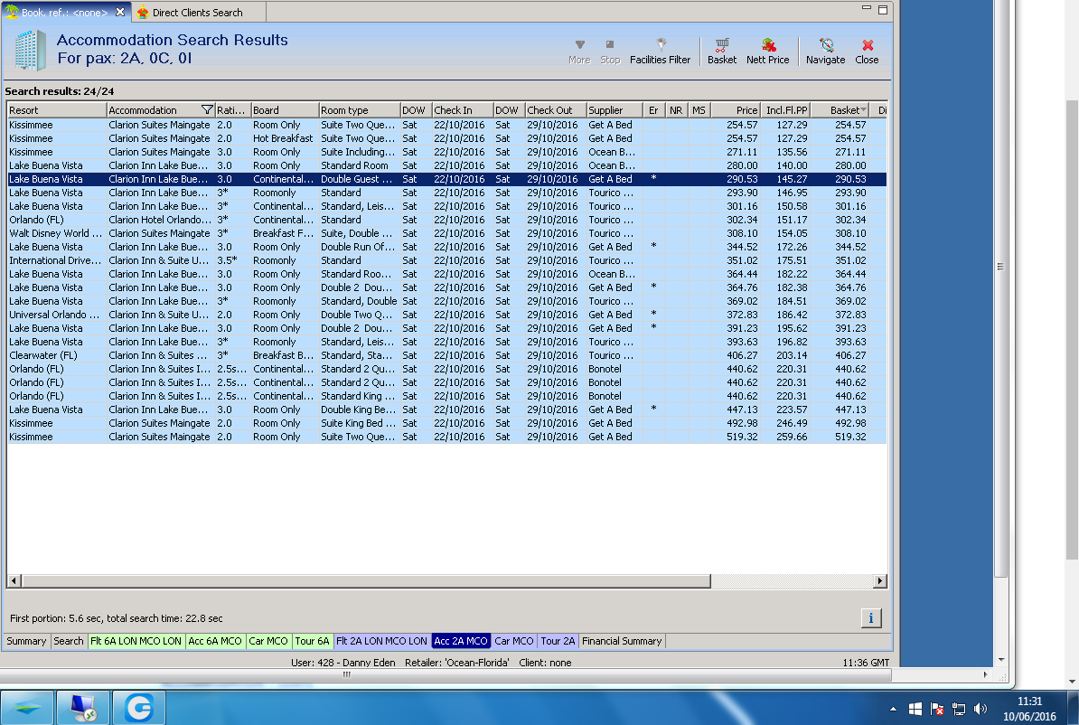The image size is (1079, 725).
Task: Add selection to Basket from toolbar
Action: [721, 51]
